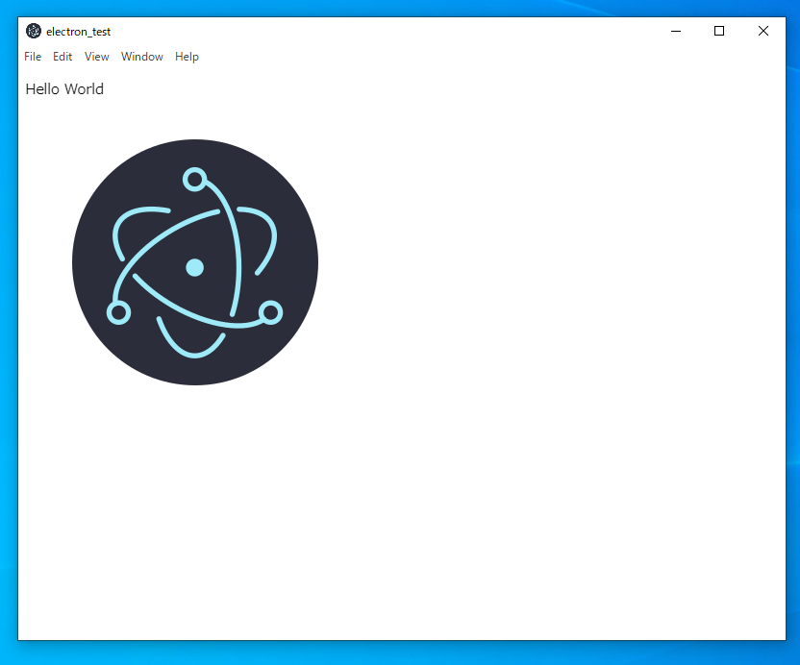Open the Help menu
This screenshot has height=665, width=800.
[187, 57]
